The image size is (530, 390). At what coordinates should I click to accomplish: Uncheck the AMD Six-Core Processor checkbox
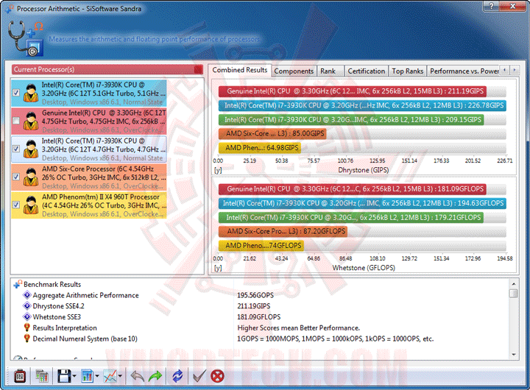click(x=16, y=177)
